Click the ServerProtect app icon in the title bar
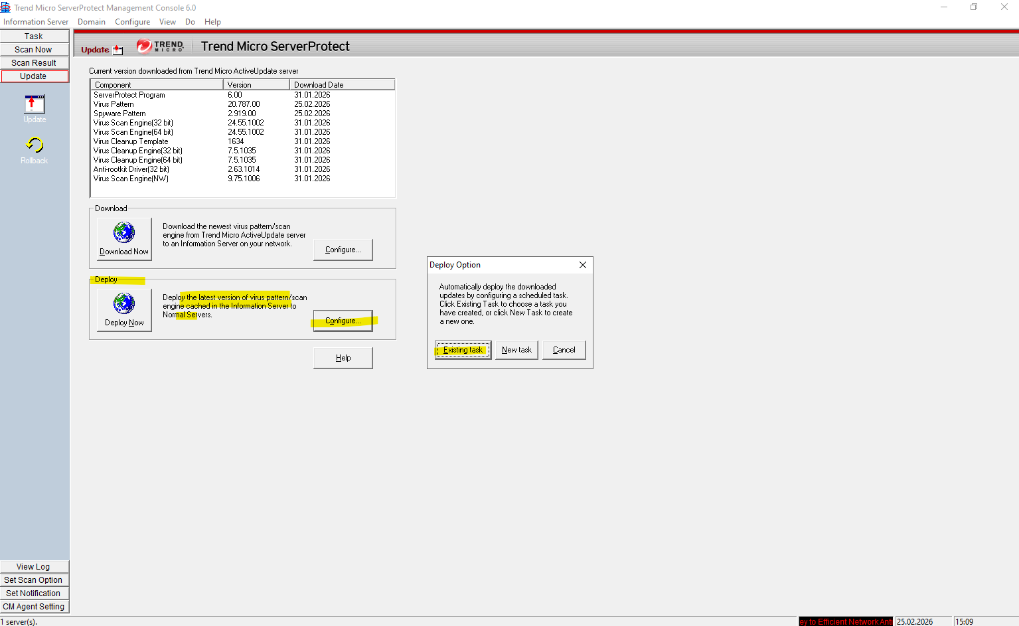Screen dimensions: 1019x626 5,7
